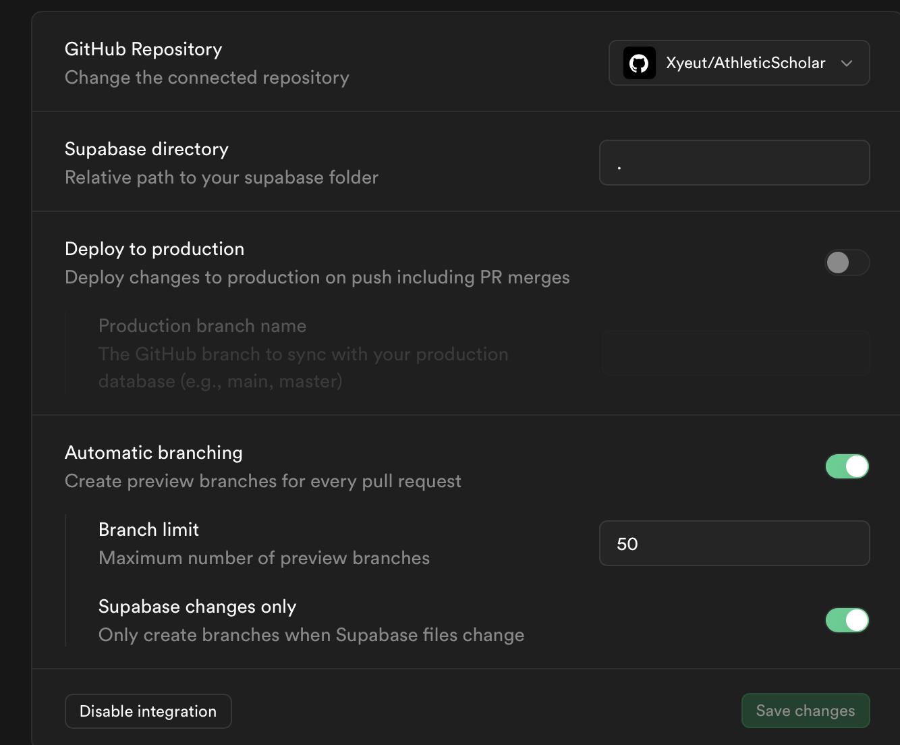Click the Branch limit number field

tap(734, 543)
